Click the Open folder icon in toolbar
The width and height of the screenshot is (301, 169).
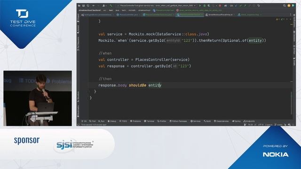(x=79, y=6)
